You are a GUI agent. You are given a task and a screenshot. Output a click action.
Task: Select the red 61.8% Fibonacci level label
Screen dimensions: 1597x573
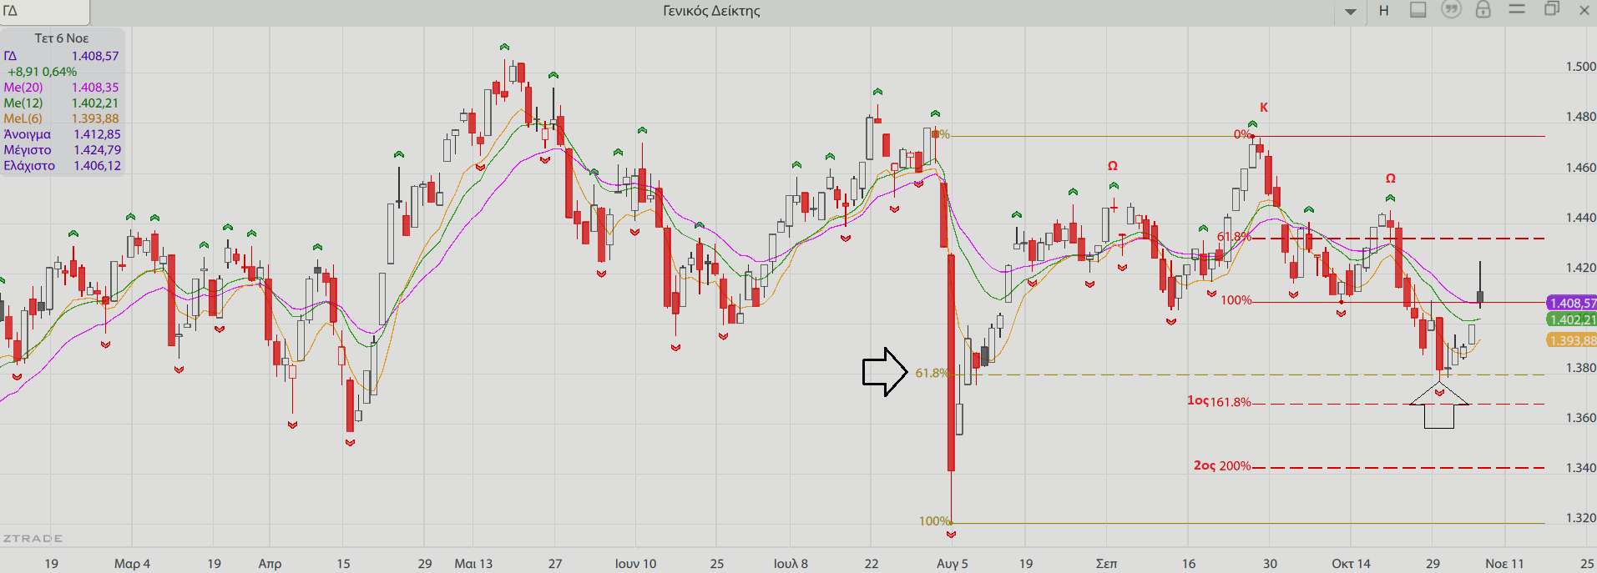(1234, 237)
